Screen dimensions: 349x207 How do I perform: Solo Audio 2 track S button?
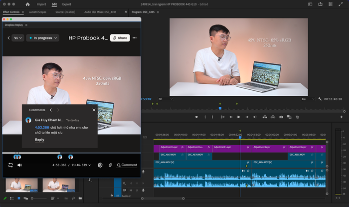pos(137,190)
